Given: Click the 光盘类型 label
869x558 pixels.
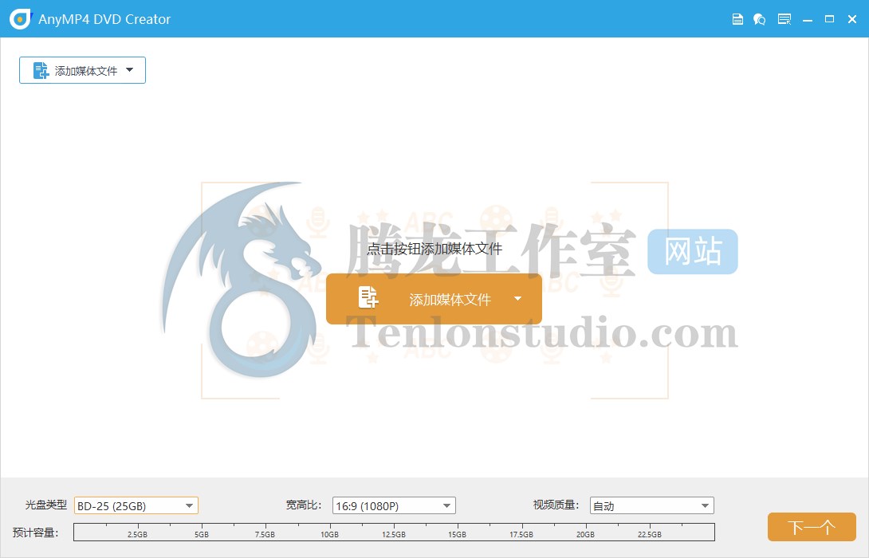Looking at the screenshot, I should (x=46, y=505).
